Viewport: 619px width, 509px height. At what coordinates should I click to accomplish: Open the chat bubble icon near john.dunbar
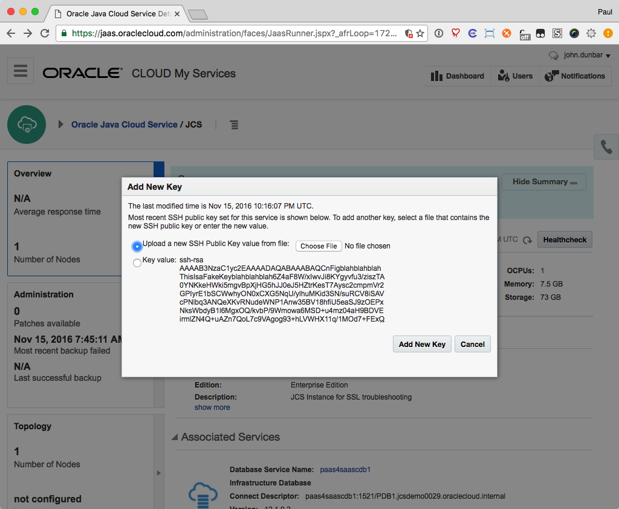(554, 56)
